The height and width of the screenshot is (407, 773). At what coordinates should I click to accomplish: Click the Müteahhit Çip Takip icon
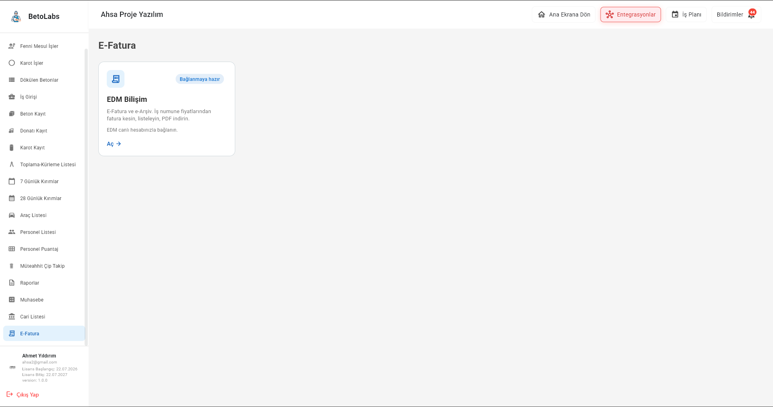(x=12, y=266)
